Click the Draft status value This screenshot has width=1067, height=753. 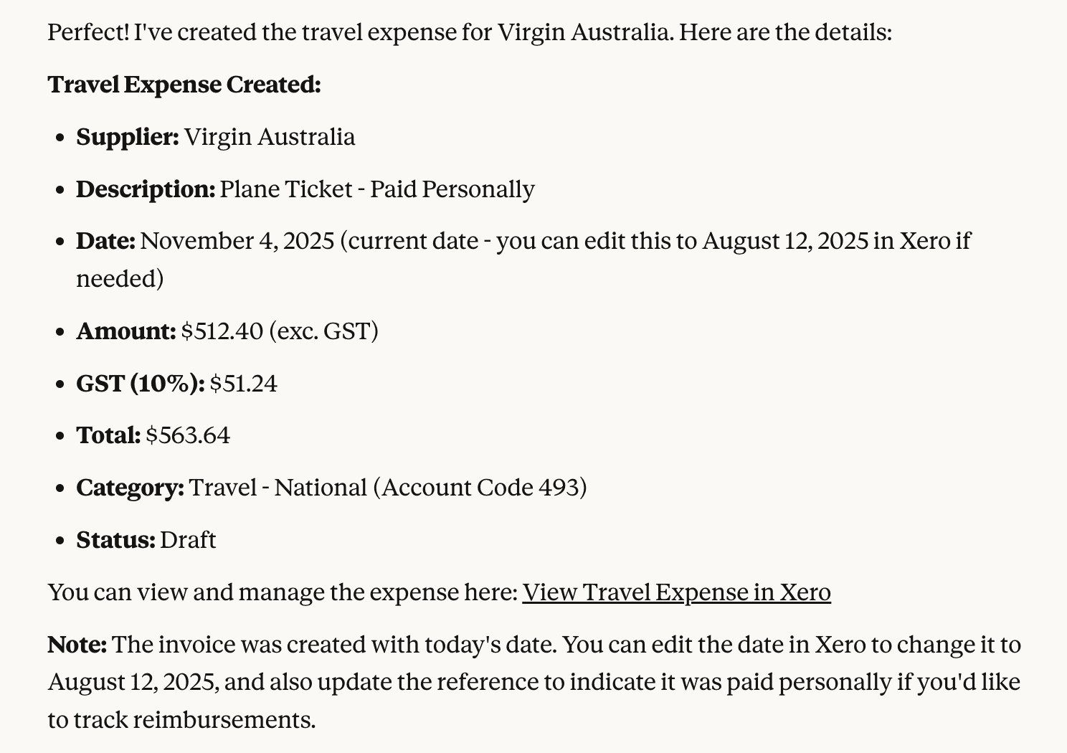(188, 540)
